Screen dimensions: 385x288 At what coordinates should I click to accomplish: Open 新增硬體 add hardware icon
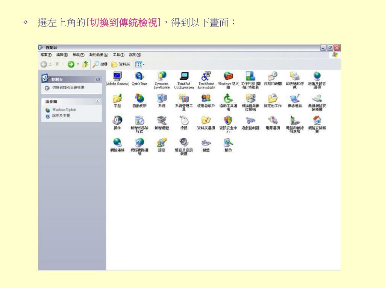click(162, 123)
